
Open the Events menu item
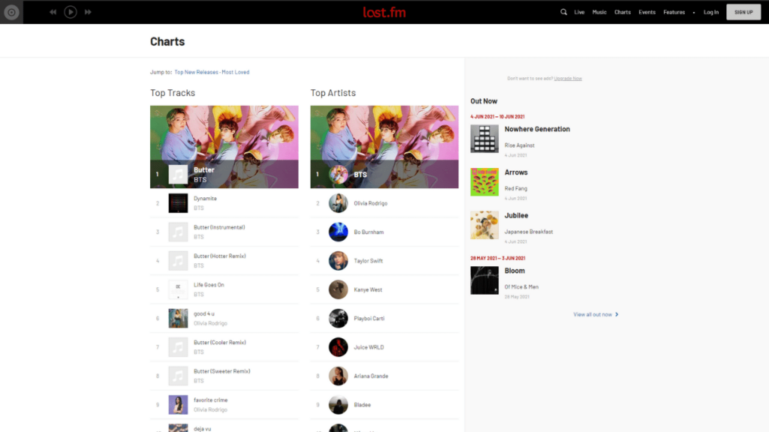point(647,12)
